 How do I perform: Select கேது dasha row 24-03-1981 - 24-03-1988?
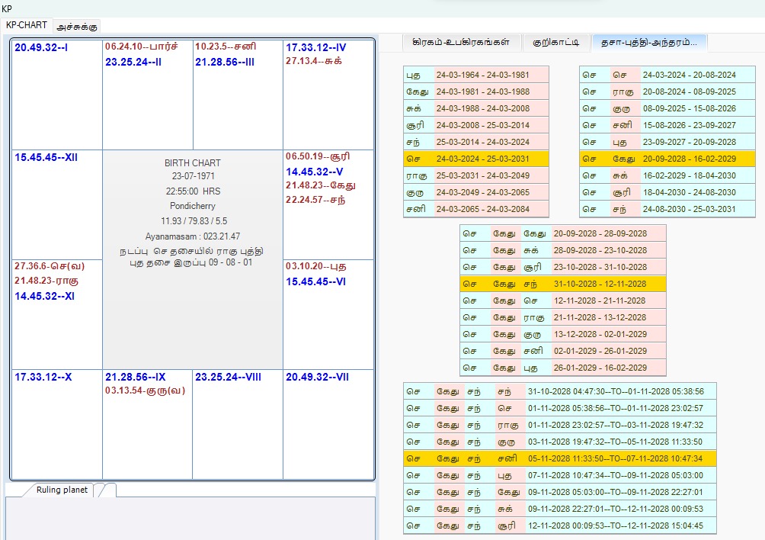[x=476, y=92]
